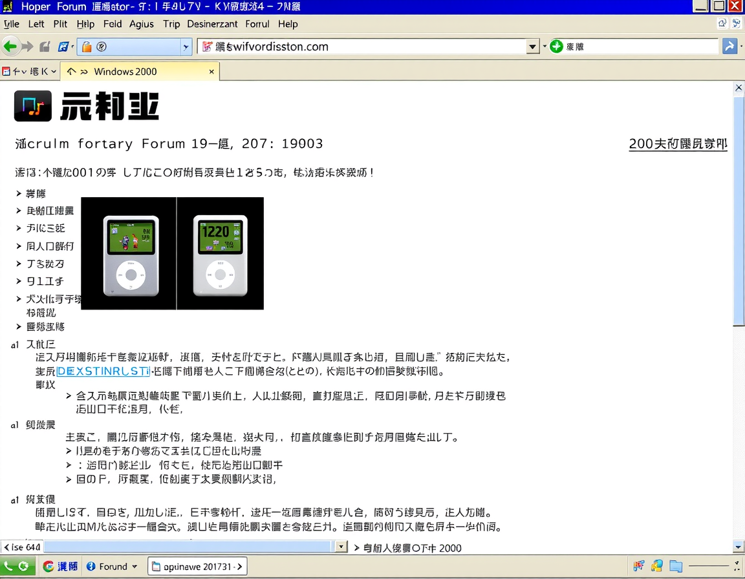This screenshot has height=579, width=745.
Task: Click the up arrow icon on Windows 2000 tab
Action: click(x=71, y=72)
